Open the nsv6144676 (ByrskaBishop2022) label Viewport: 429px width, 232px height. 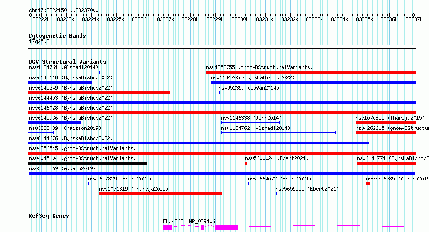pyautogui.click(x=71, y=138)
